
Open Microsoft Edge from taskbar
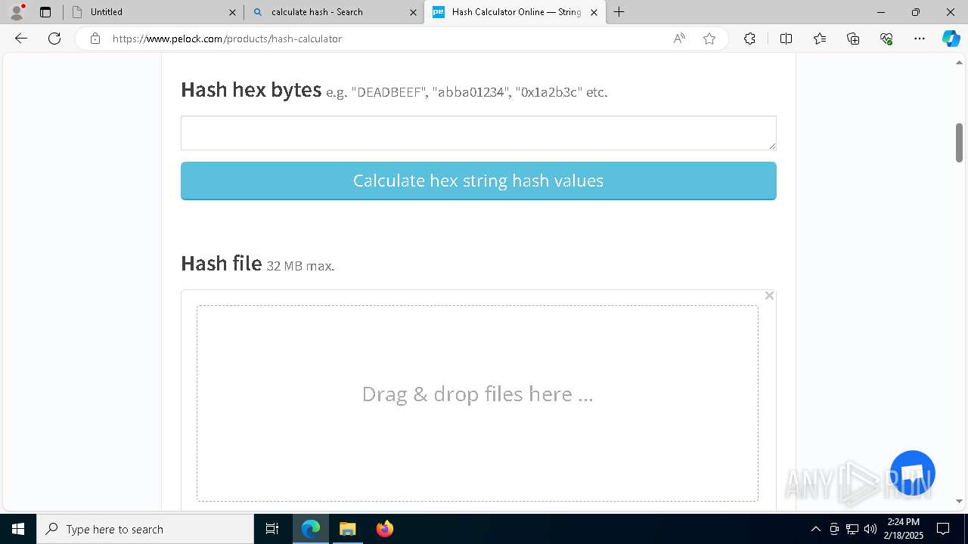tap(311, 529)
